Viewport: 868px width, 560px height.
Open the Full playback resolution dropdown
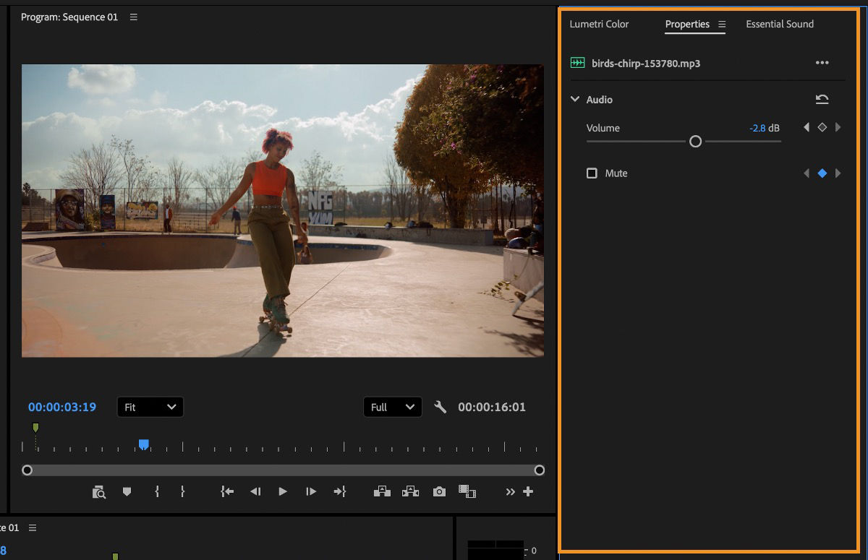(x=392, y=407)
